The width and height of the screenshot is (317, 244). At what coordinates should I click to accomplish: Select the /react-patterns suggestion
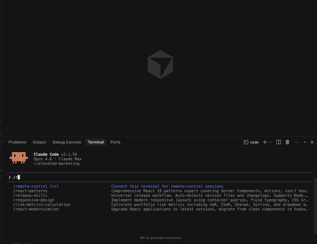[30, 191]
